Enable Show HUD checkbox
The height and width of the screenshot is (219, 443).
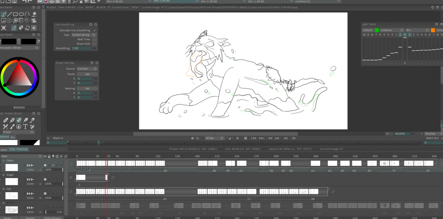point(94,44)
